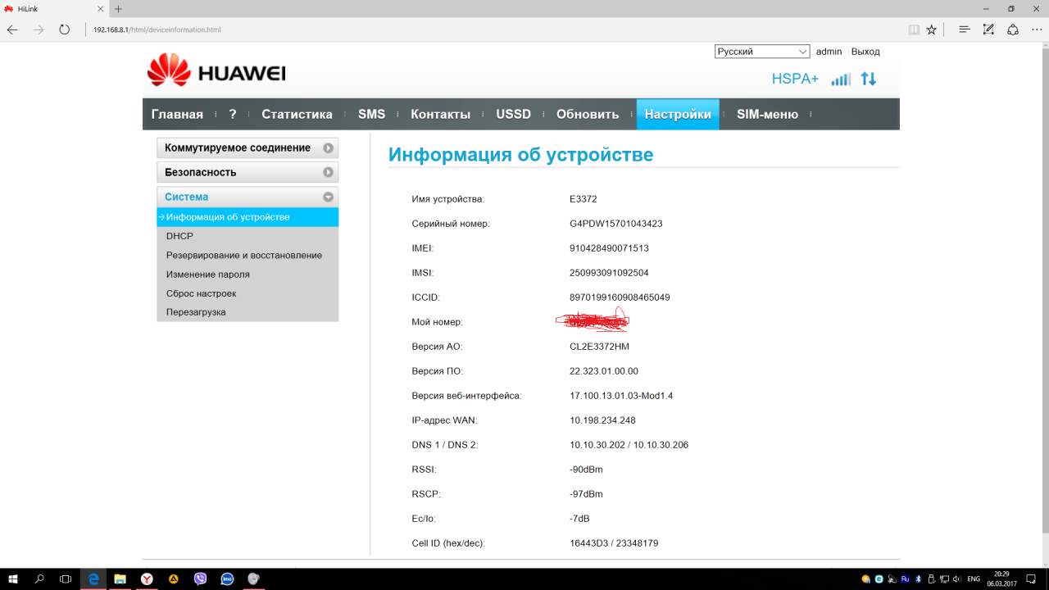Screen dimensions: 1049x590
Task: Open the Make a Web Note icon
Action: pos(989,29)
